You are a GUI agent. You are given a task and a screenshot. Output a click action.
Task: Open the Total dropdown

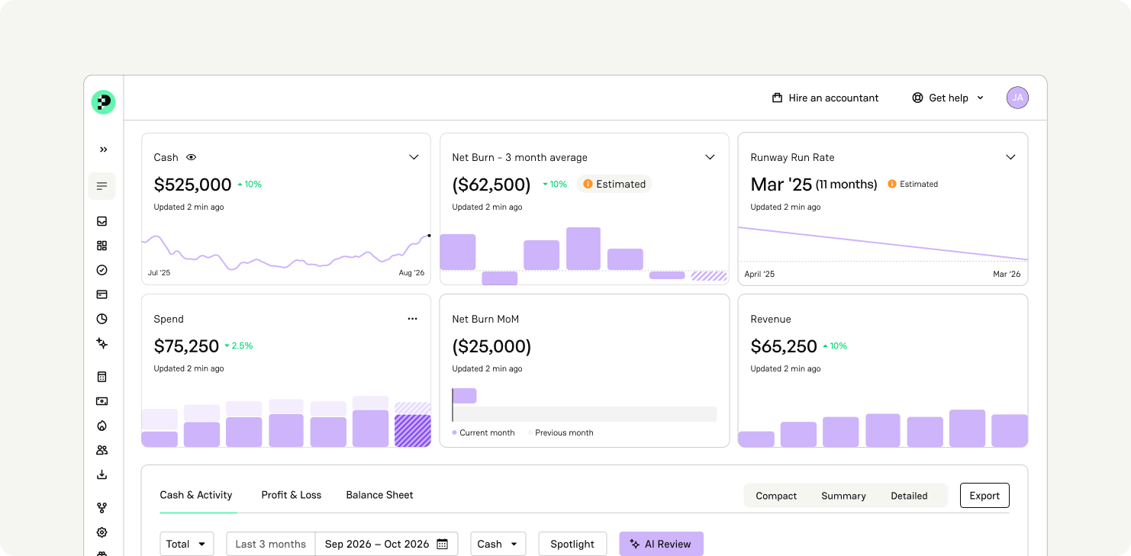tap(186, 544)
